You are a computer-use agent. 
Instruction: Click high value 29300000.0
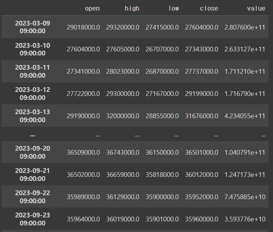[x=123, y=94]
